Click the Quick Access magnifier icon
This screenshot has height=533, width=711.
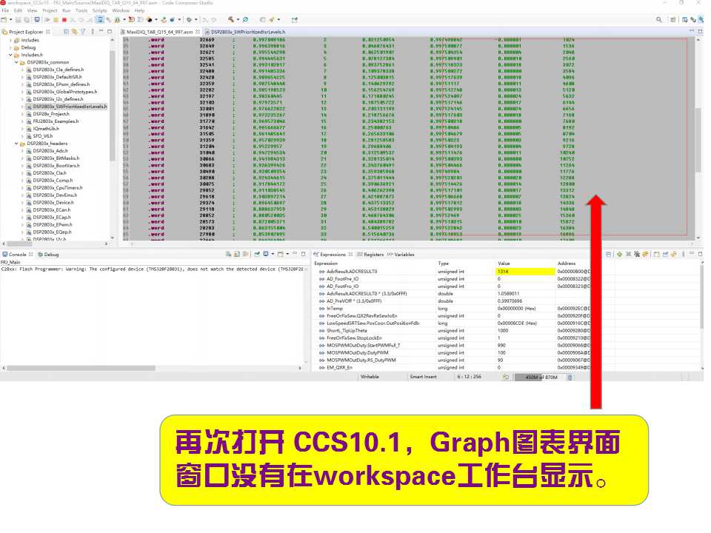tap(659, 19)
